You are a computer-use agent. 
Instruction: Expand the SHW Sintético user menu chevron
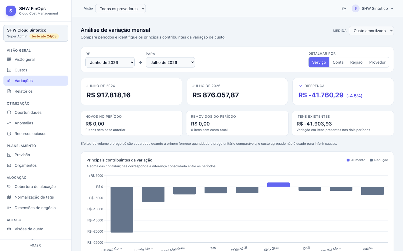pos(392,9)
